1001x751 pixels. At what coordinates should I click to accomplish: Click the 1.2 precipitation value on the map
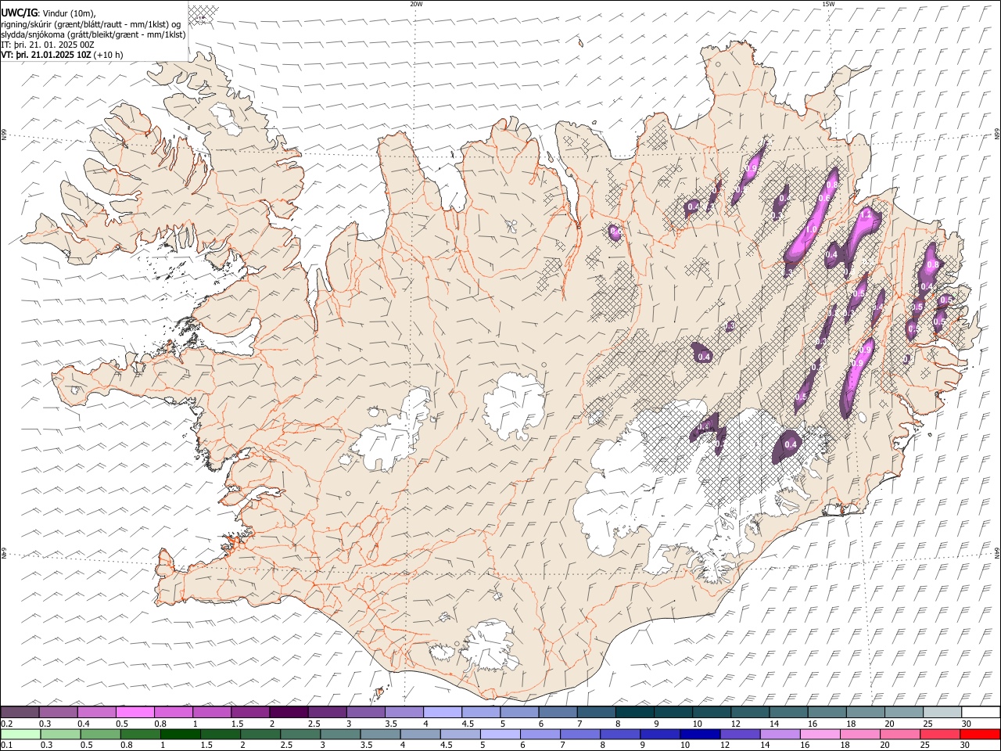(866, 213)
